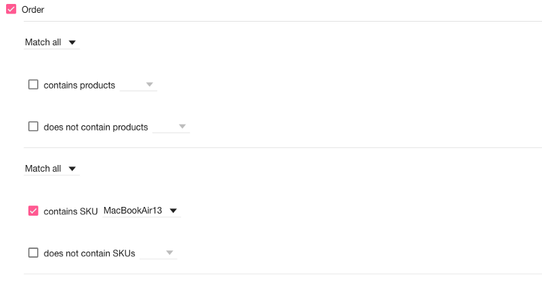Open the Match all dropdown above contains products
Image resolution: width=542 pixels, height=284 pixels.
pyautogui.click(x=51, y=43)
